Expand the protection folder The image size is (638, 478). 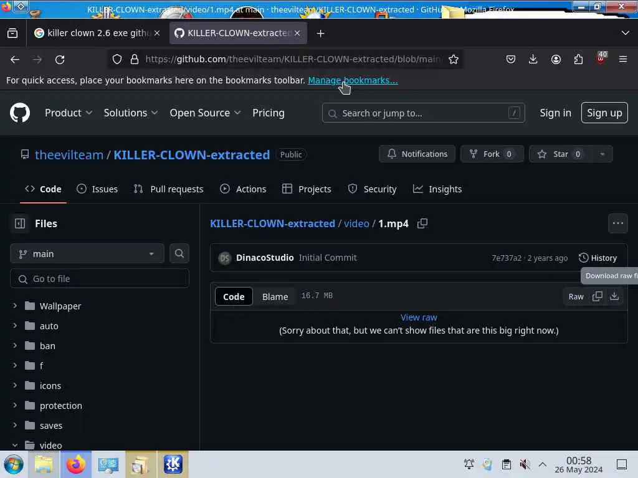15,405
